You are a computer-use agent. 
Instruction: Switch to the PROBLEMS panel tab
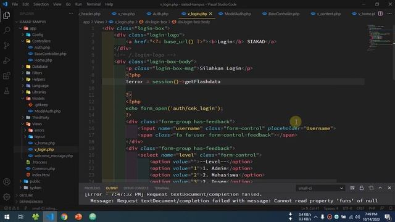click(92, 188)
